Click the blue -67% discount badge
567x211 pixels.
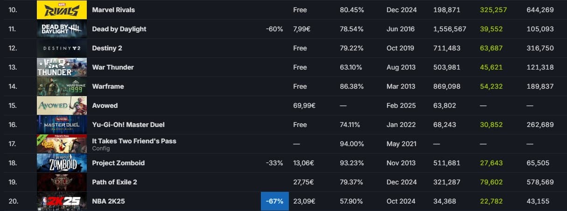coord(274,201)
